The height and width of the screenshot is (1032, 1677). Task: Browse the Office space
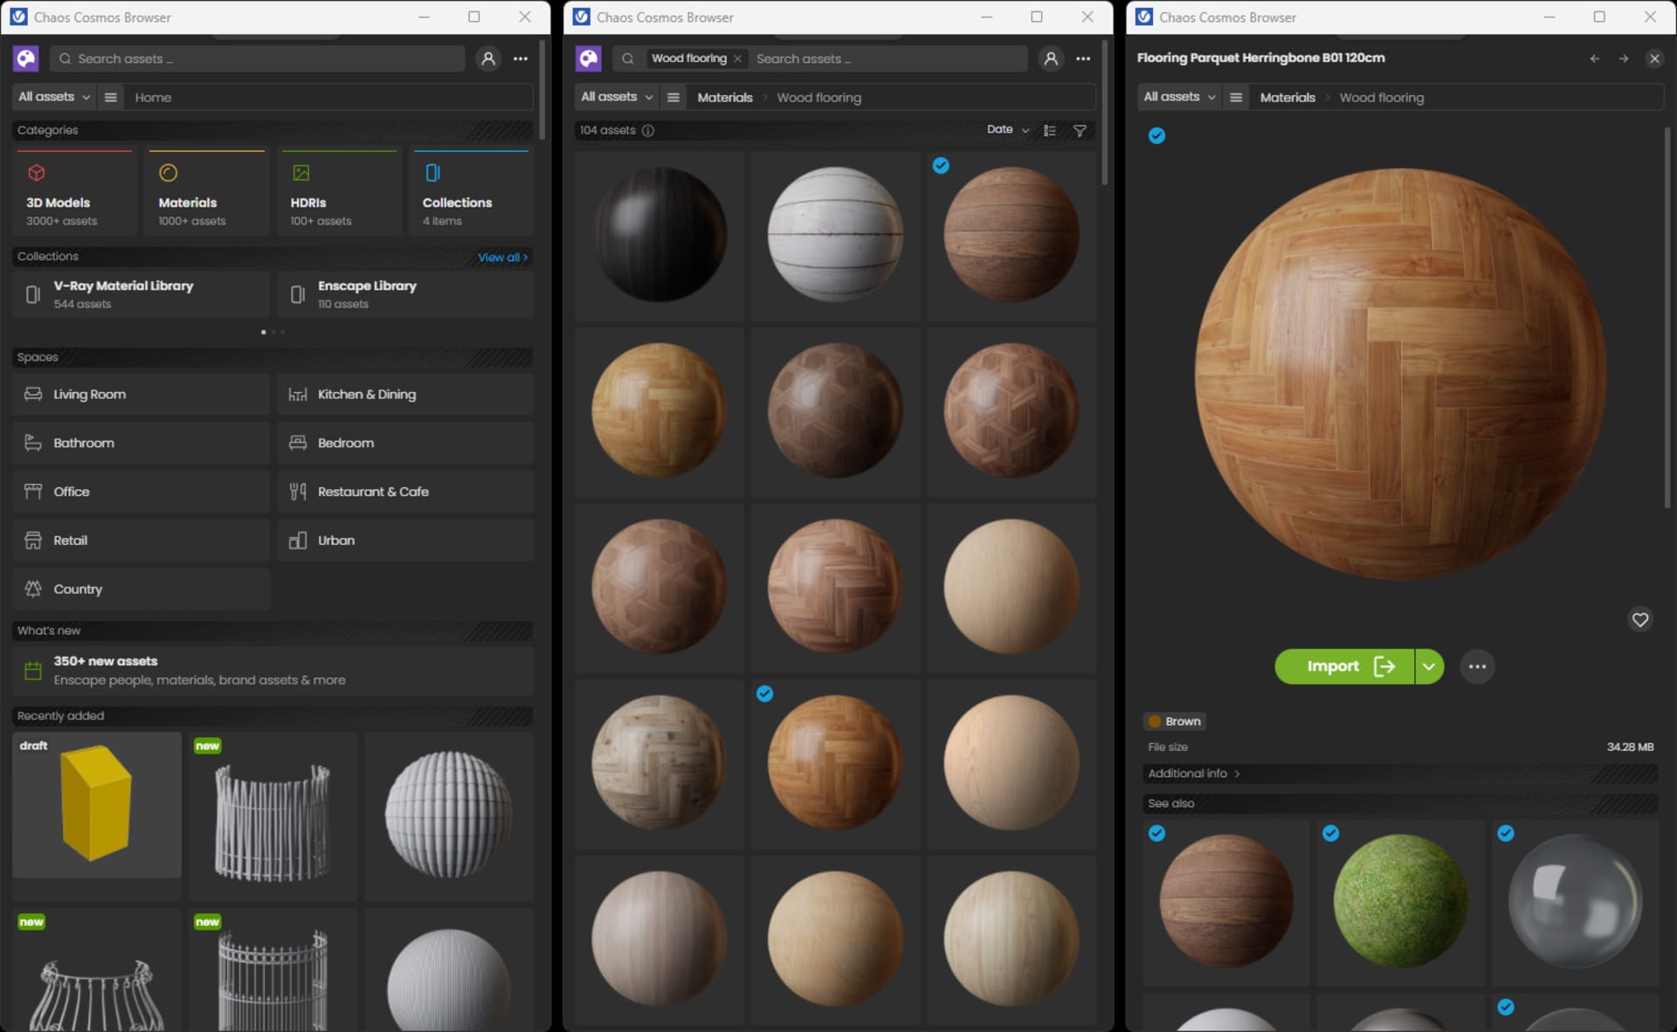(x=141, y=492)
